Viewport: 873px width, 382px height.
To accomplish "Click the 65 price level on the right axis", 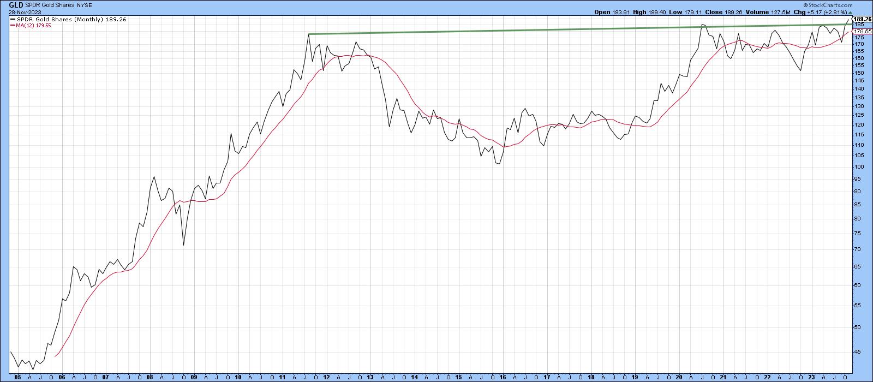I will [x=858, y=266].
